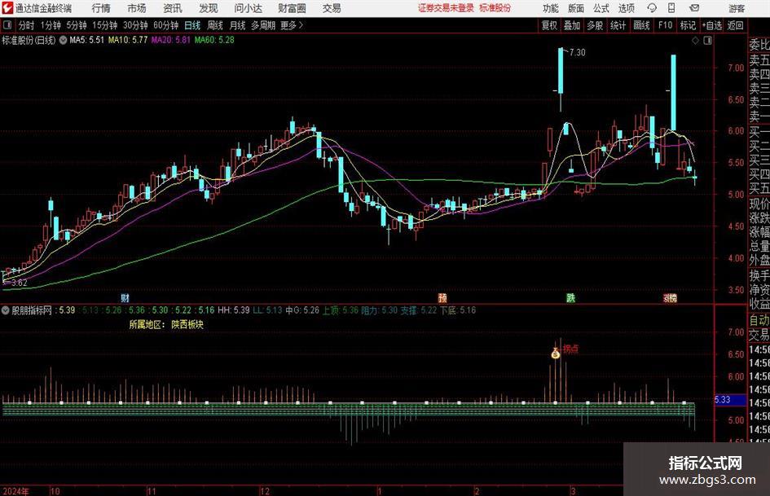Click the 多股 toolbar button
This screenshot has height=496, width=770.
click(x=595, y=25)
